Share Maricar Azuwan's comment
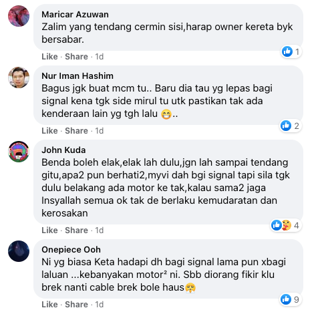Image resolution: width=326 pixels, height=312 pixels. (76, 57)
